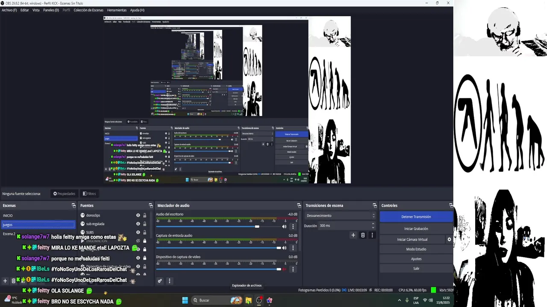This screenshot has width=547, height=307.
Task: Show the hidden ENGOMACION source
Action: click(x=138, y=241)
